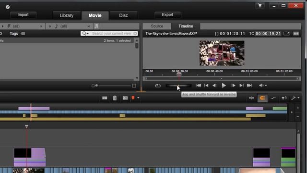
Task: Expand the magic wand dropdown arrow
Action: pyautogui.click(x=298, y=98)
